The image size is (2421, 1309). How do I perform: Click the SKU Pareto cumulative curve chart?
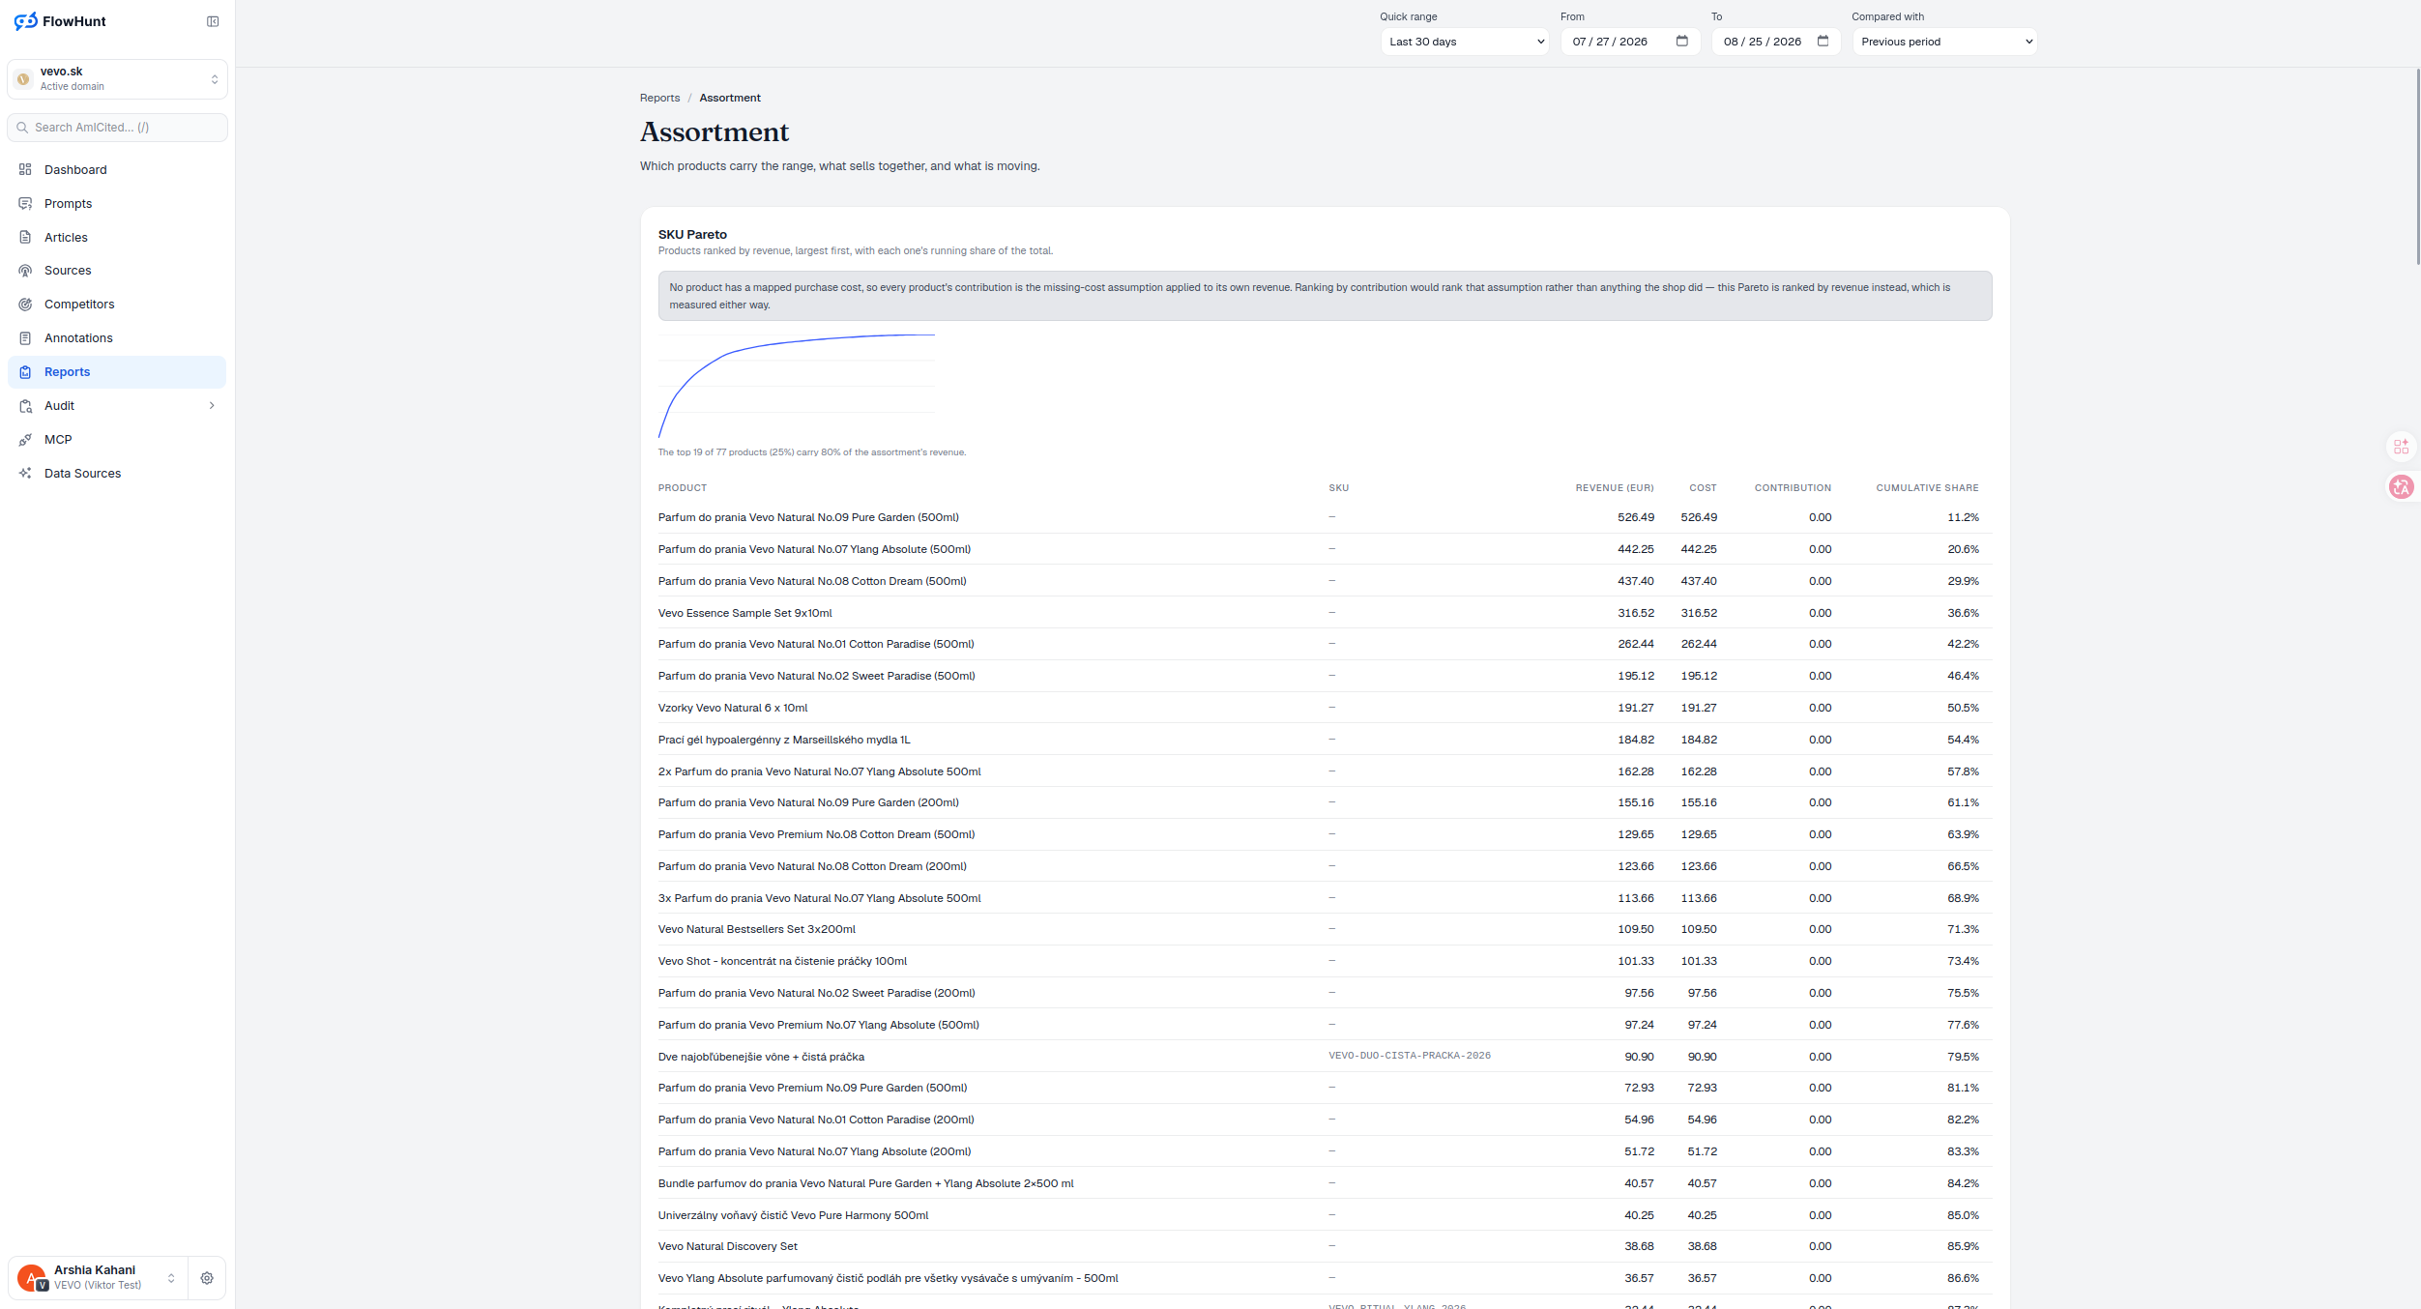coord(797,386)
